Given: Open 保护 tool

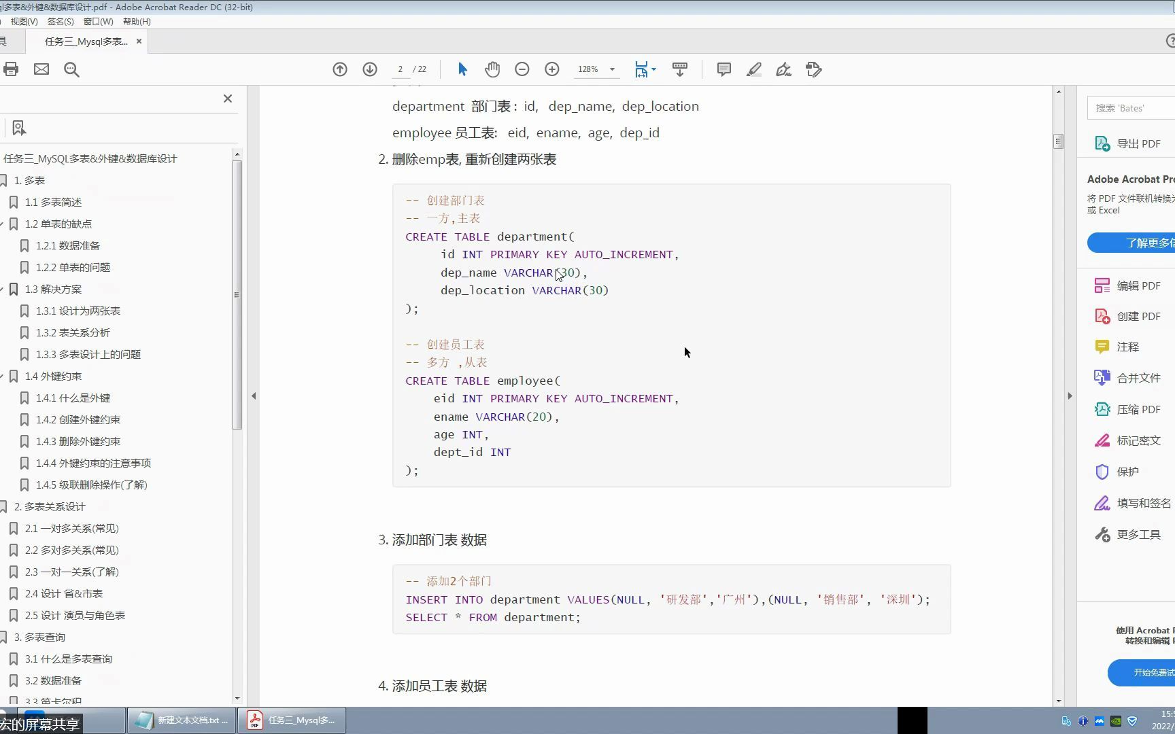Looking at the screenshot, I should pyautogui.click(x=1119, y=471).
